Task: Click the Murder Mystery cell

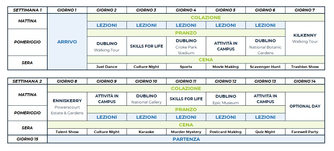Action: [x=186, y=132]
